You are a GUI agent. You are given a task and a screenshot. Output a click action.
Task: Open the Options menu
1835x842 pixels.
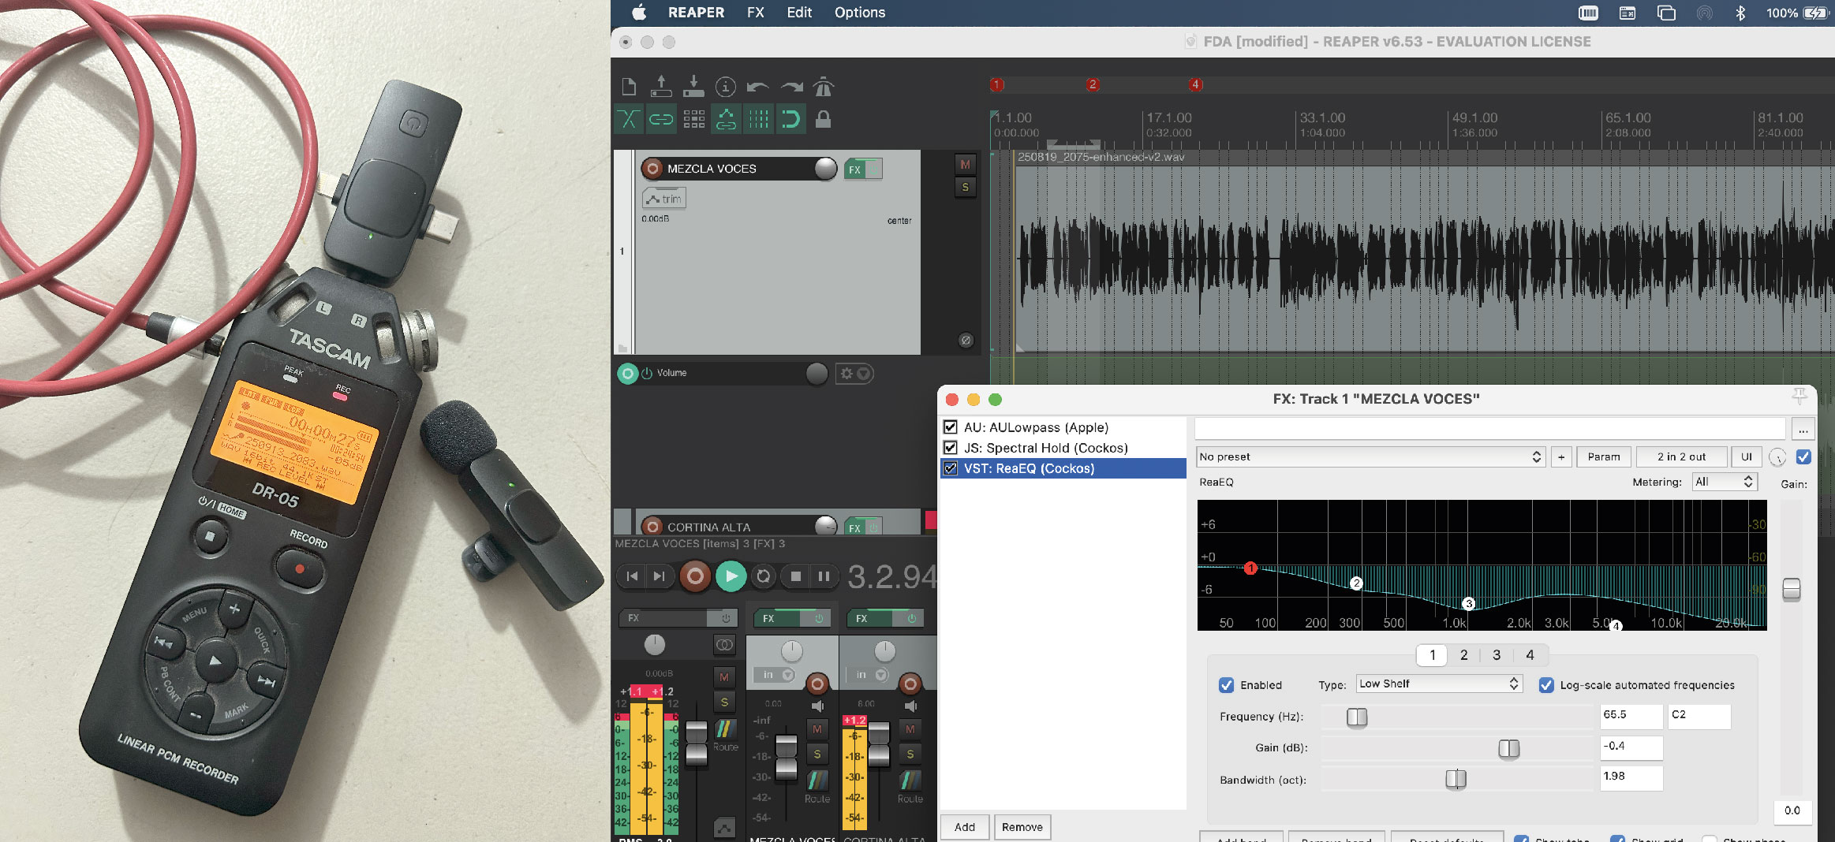(860, 13)
